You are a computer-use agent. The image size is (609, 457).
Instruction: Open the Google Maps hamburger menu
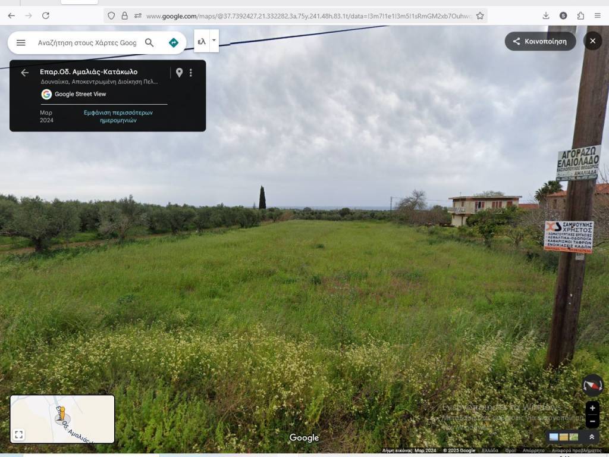[21, 43]
